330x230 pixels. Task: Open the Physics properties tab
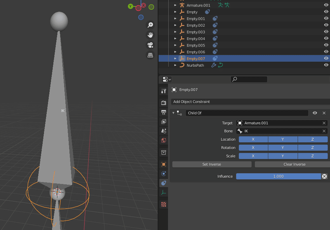[163, 174]
